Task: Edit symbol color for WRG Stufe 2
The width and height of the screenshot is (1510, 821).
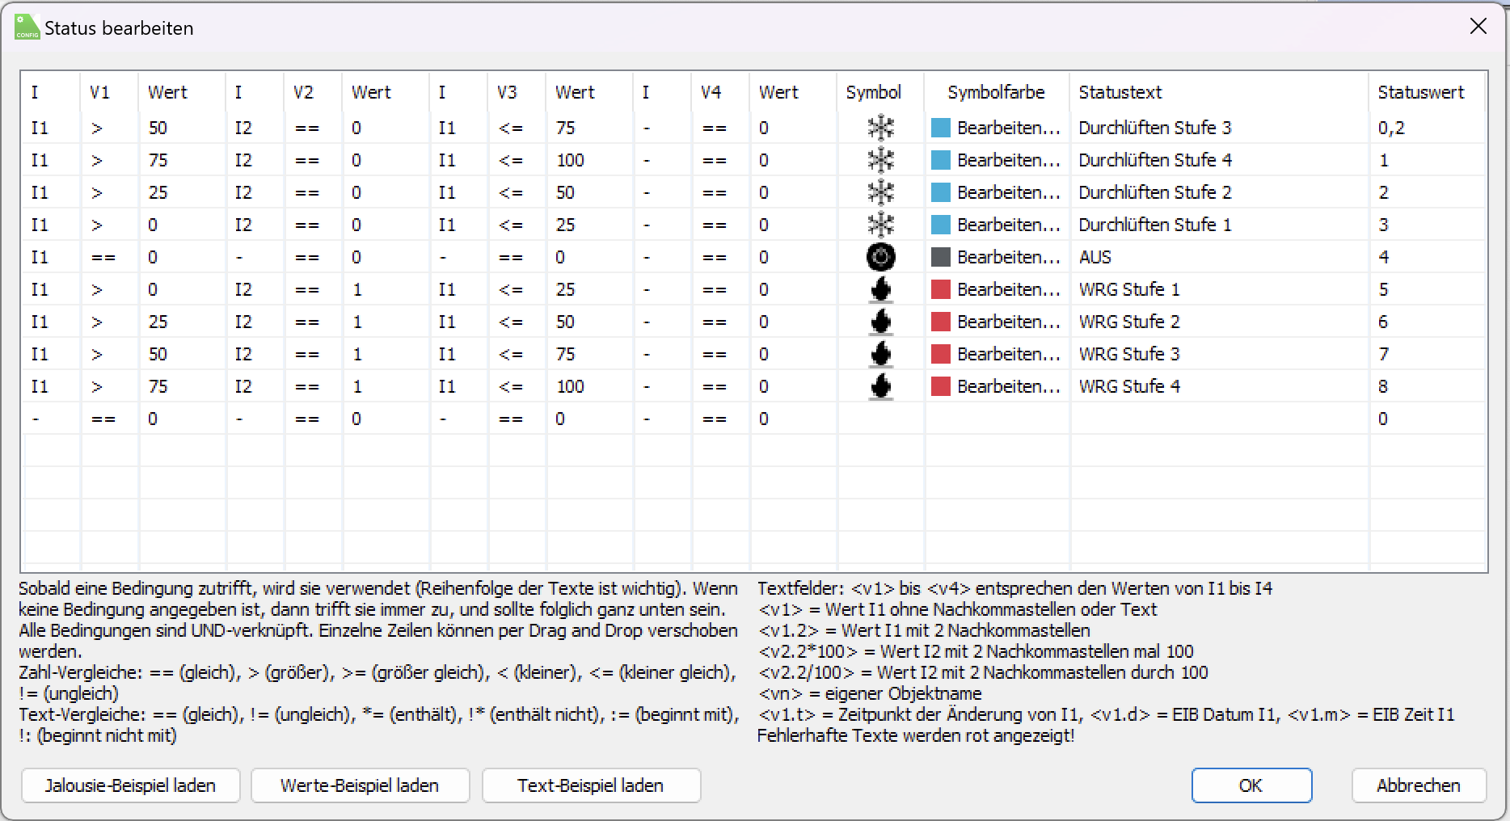Action: (996, 322)
